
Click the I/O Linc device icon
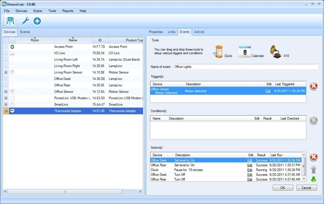tap(12, 53)
